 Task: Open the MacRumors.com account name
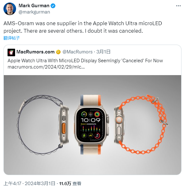(36, 52)
